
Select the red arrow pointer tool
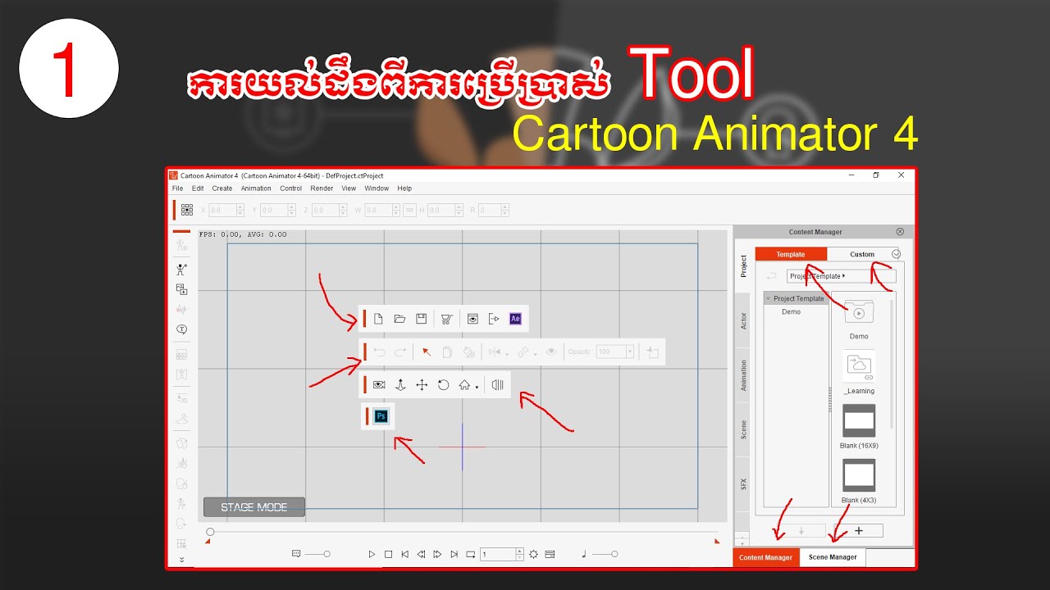click(x=427, y=352)
